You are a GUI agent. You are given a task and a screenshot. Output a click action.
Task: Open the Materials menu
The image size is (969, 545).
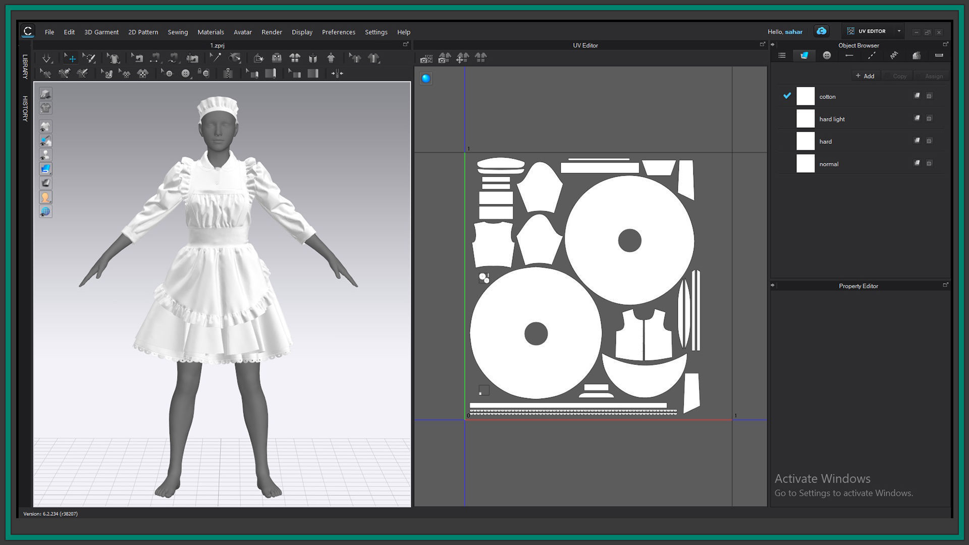(210, 32)
